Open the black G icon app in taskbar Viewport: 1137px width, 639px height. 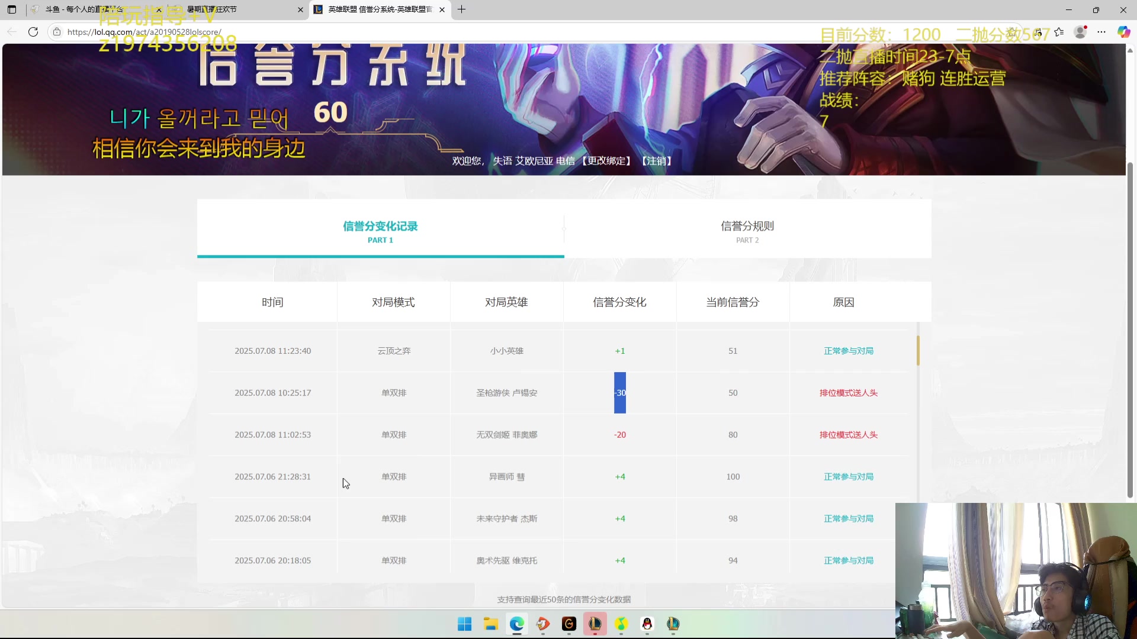click(x=569, y=624)
